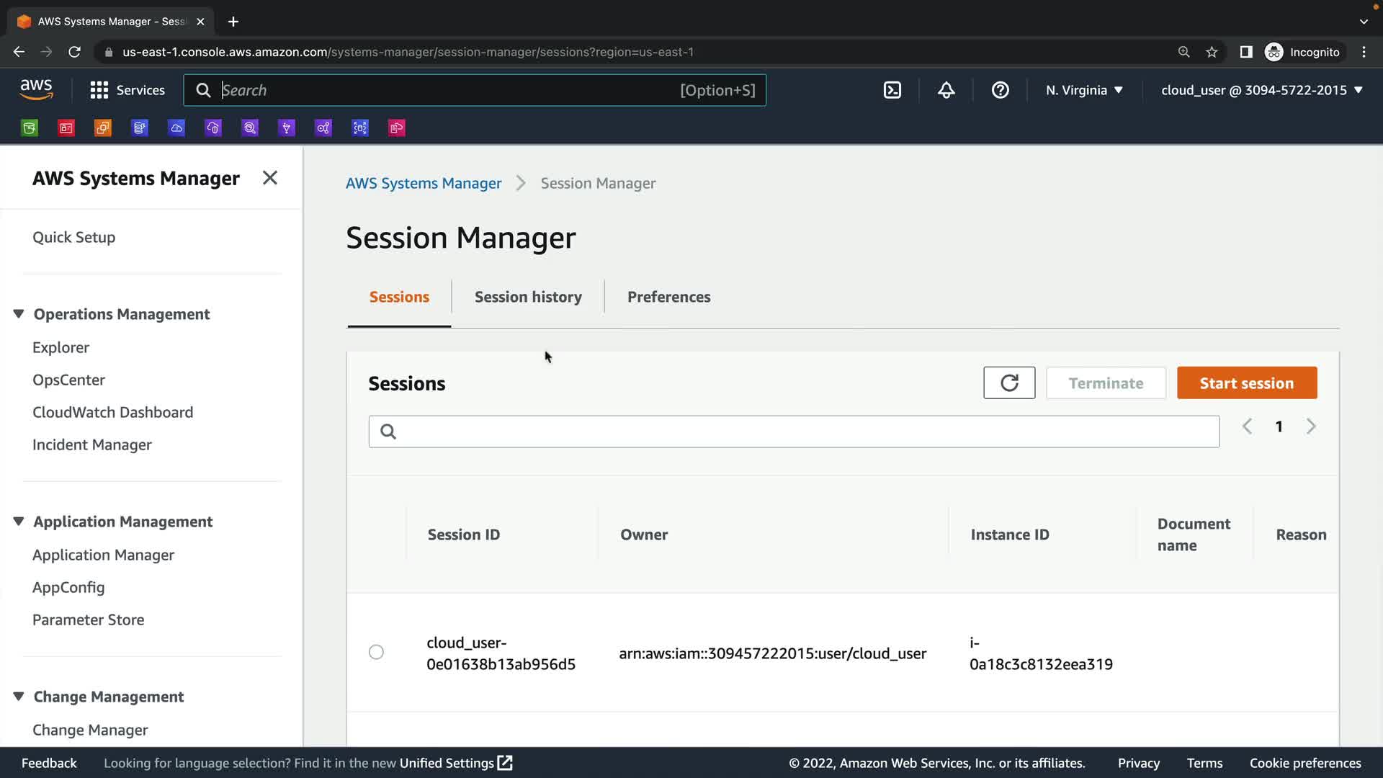This screenshot has width=1383, height=778.
Task: Switch to the Session history tab
Action: pyautogui.click(x=528, y=297)
